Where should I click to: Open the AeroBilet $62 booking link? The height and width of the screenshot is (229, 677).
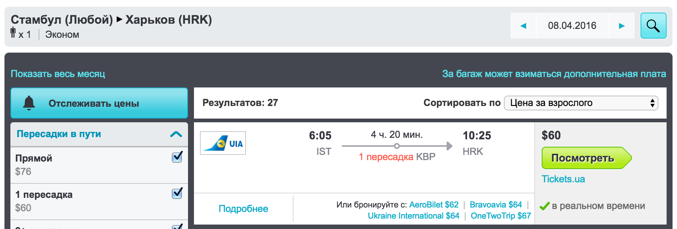tap(434, 205)
